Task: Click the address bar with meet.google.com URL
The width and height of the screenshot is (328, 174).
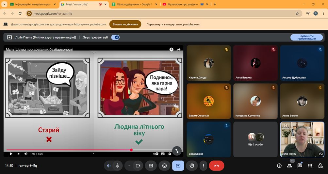Action: [x=164, y=13]
